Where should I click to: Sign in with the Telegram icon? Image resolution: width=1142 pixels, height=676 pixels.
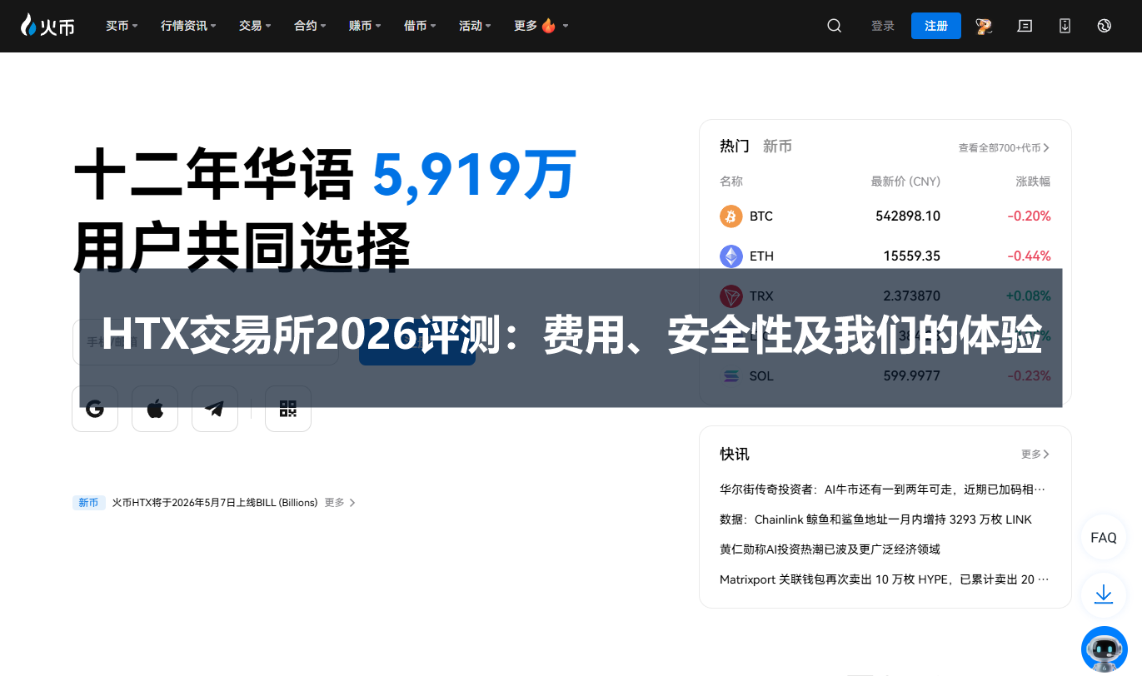pyautogui.click(x=215, y=409)
